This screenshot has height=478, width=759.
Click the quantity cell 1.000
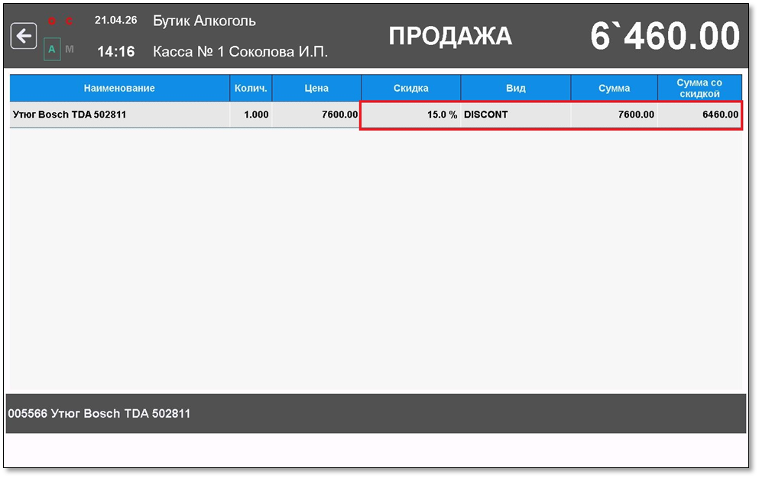[x=251, y=115]
